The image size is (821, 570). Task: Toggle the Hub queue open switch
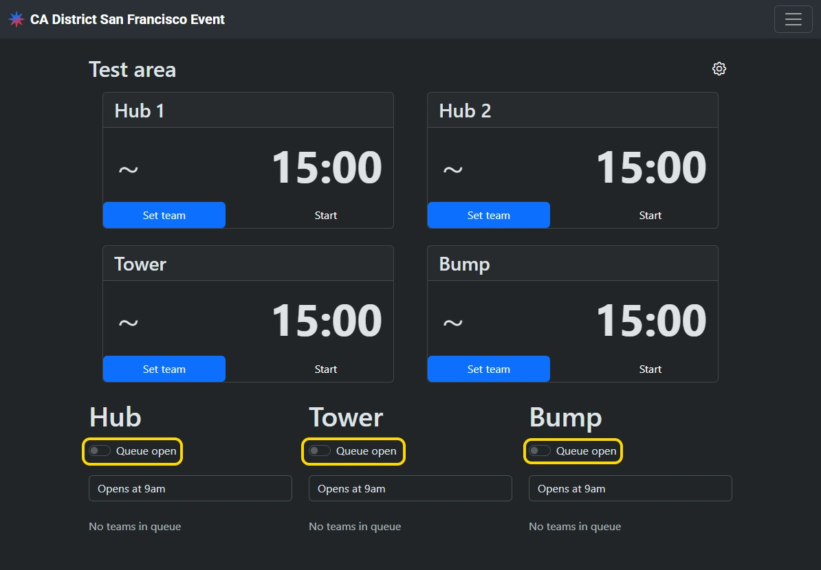click(x=100, y=451)
